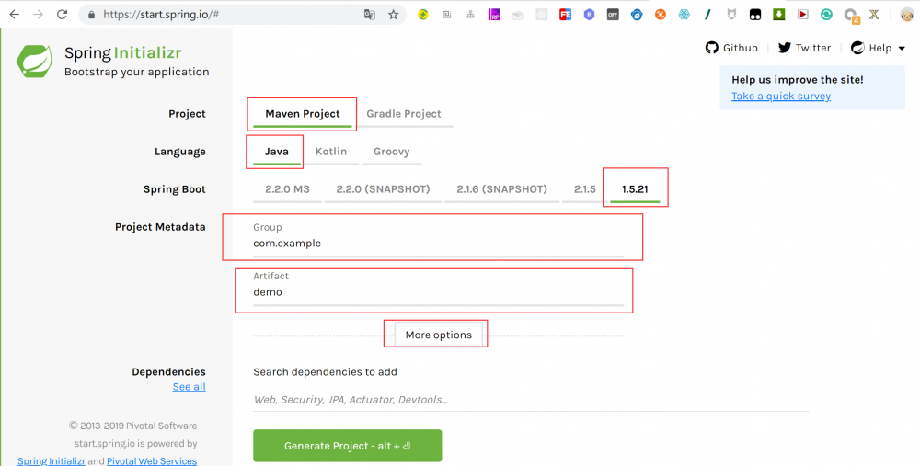Open the purple hexagon R extension
Viewport: 920px width, 466px height.
(589, 15)
